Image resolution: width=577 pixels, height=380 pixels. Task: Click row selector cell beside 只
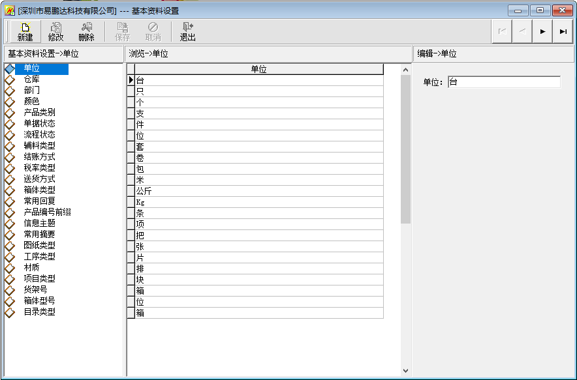pos(131,91)
